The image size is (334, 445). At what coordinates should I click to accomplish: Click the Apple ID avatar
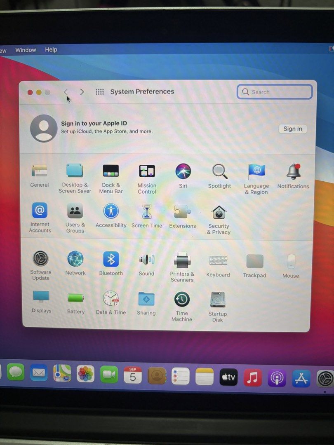(x=44, y=128)
